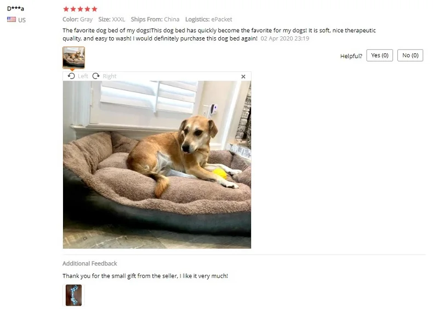The image size is (433, 309).
Task: Click the US flag icon
Action: coord(12,19)
